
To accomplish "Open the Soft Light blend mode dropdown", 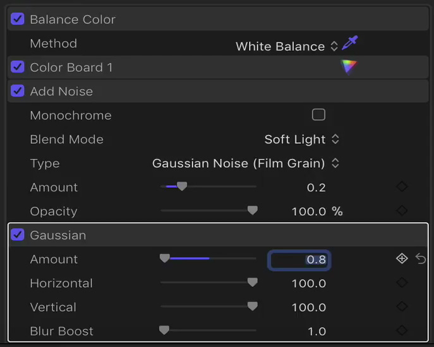I will click(x=302, y=139).
